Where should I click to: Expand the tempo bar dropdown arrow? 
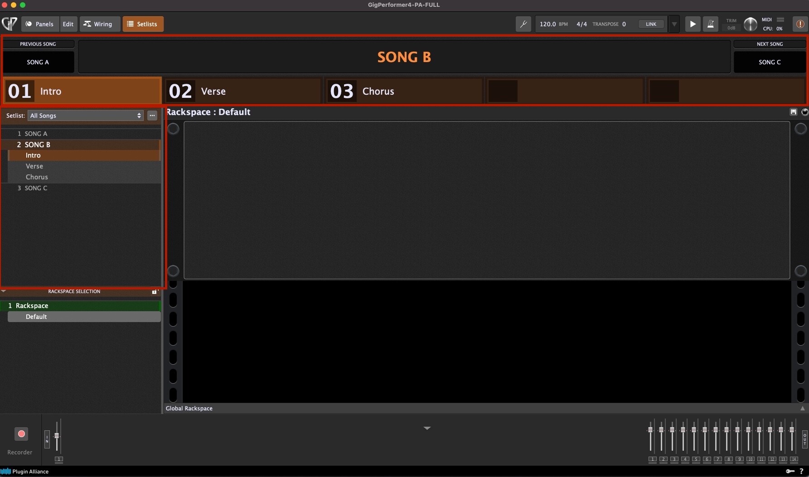pyautogui.click(x=674, y=24)
